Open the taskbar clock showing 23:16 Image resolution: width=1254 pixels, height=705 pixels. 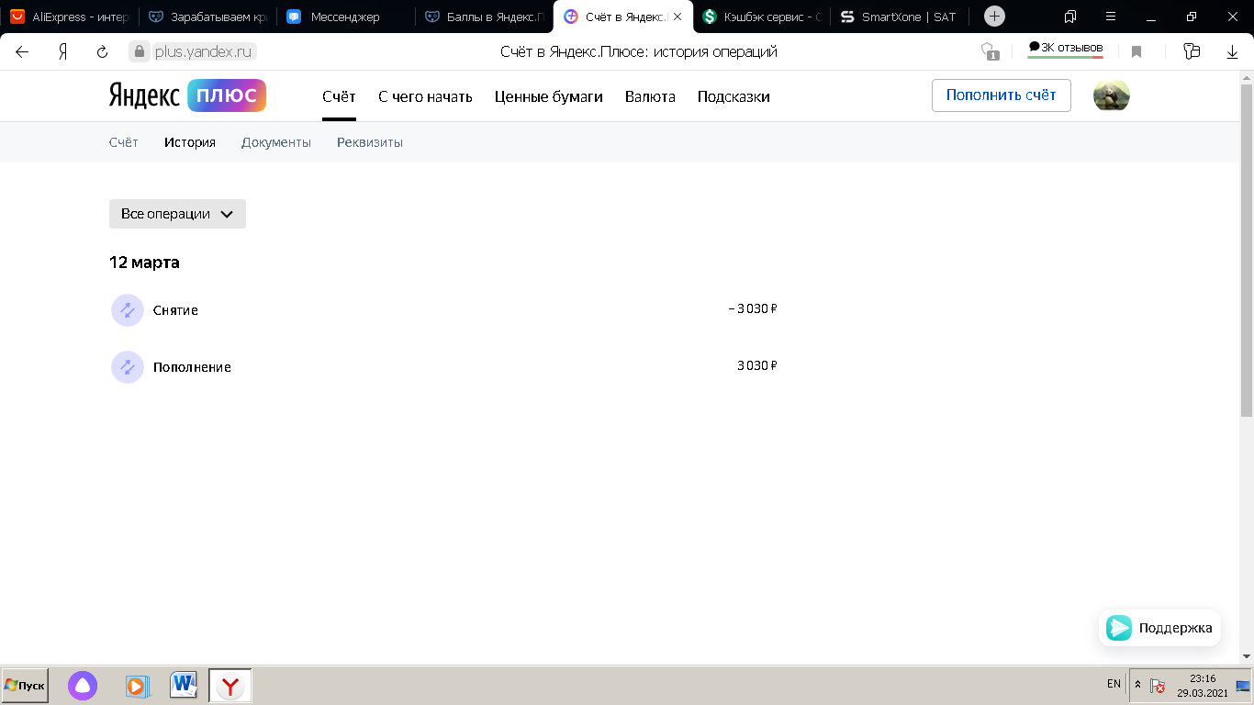[x=1202, y=685]
